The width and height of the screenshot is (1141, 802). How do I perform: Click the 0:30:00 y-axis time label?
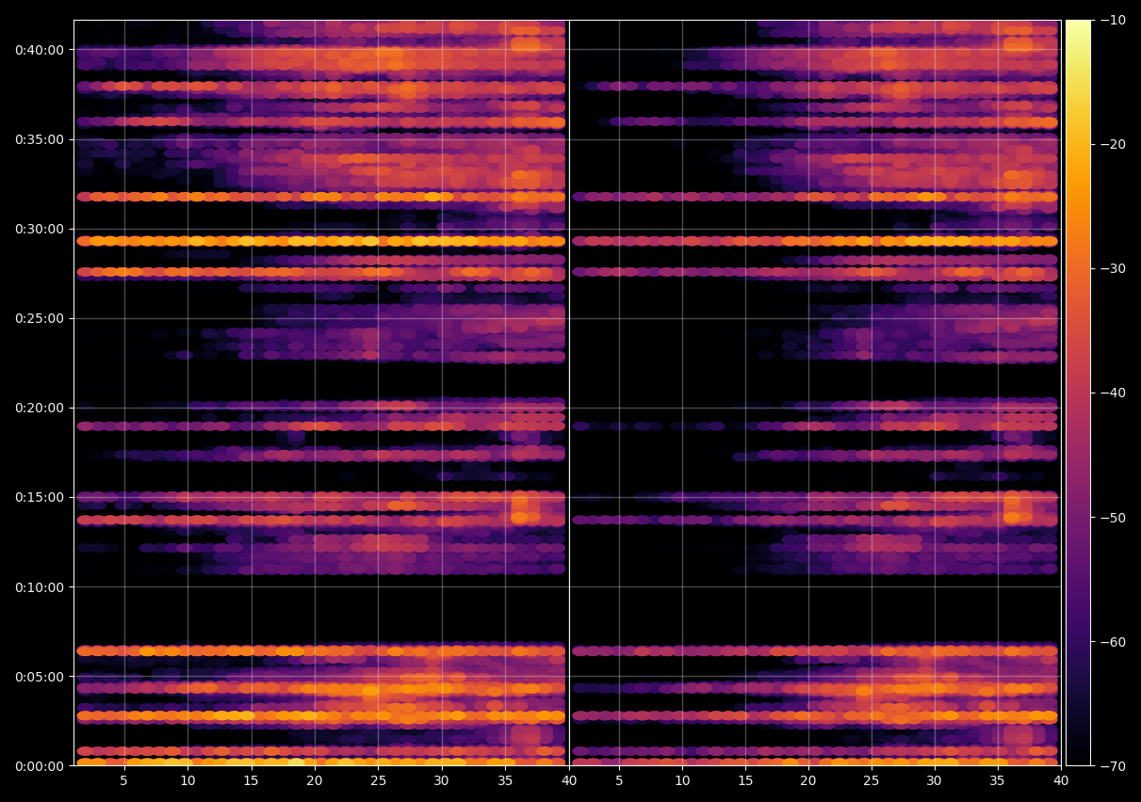point(39,229)
